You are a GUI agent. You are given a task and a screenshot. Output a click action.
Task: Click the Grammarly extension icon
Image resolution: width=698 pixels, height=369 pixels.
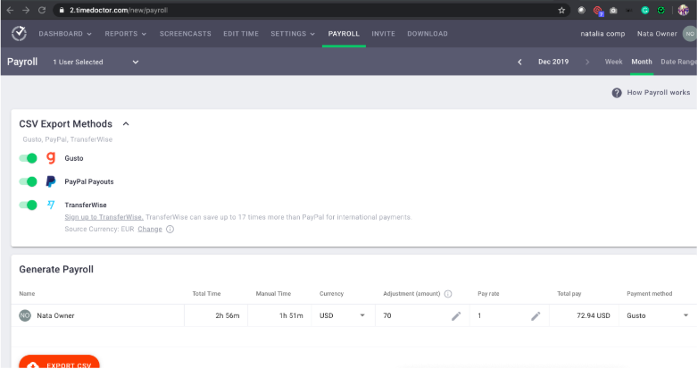(x=645, y=10)
